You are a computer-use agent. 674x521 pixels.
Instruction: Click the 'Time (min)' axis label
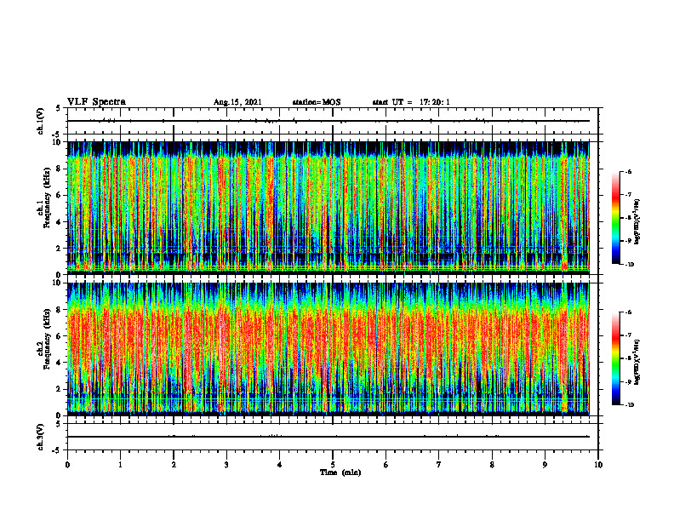coord(340,472)
